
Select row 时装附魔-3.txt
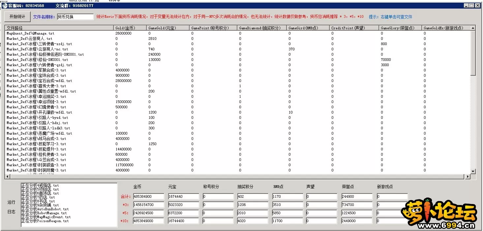pos(238,170)
